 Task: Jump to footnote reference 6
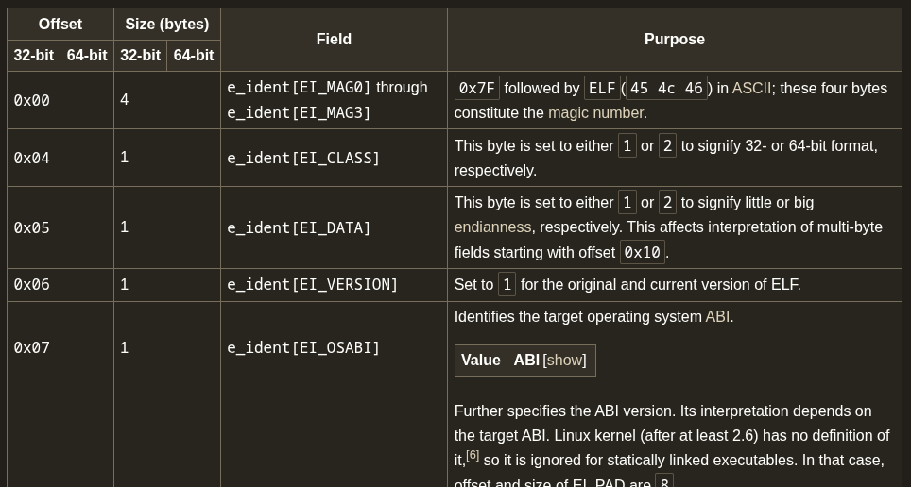[473, 455]
